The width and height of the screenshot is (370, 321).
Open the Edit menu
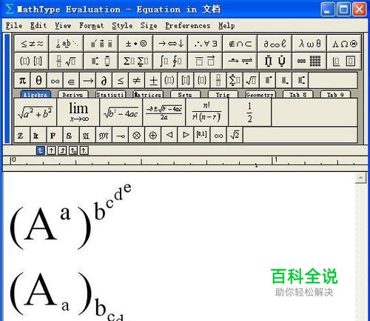coord(38,25)
